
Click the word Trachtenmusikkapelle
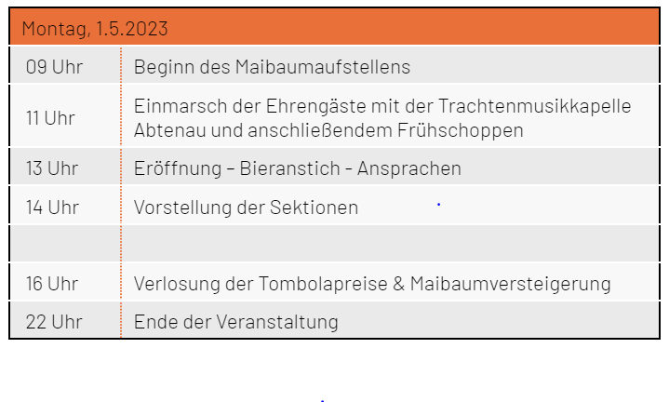pyautogui.click(x=535, y=106)
